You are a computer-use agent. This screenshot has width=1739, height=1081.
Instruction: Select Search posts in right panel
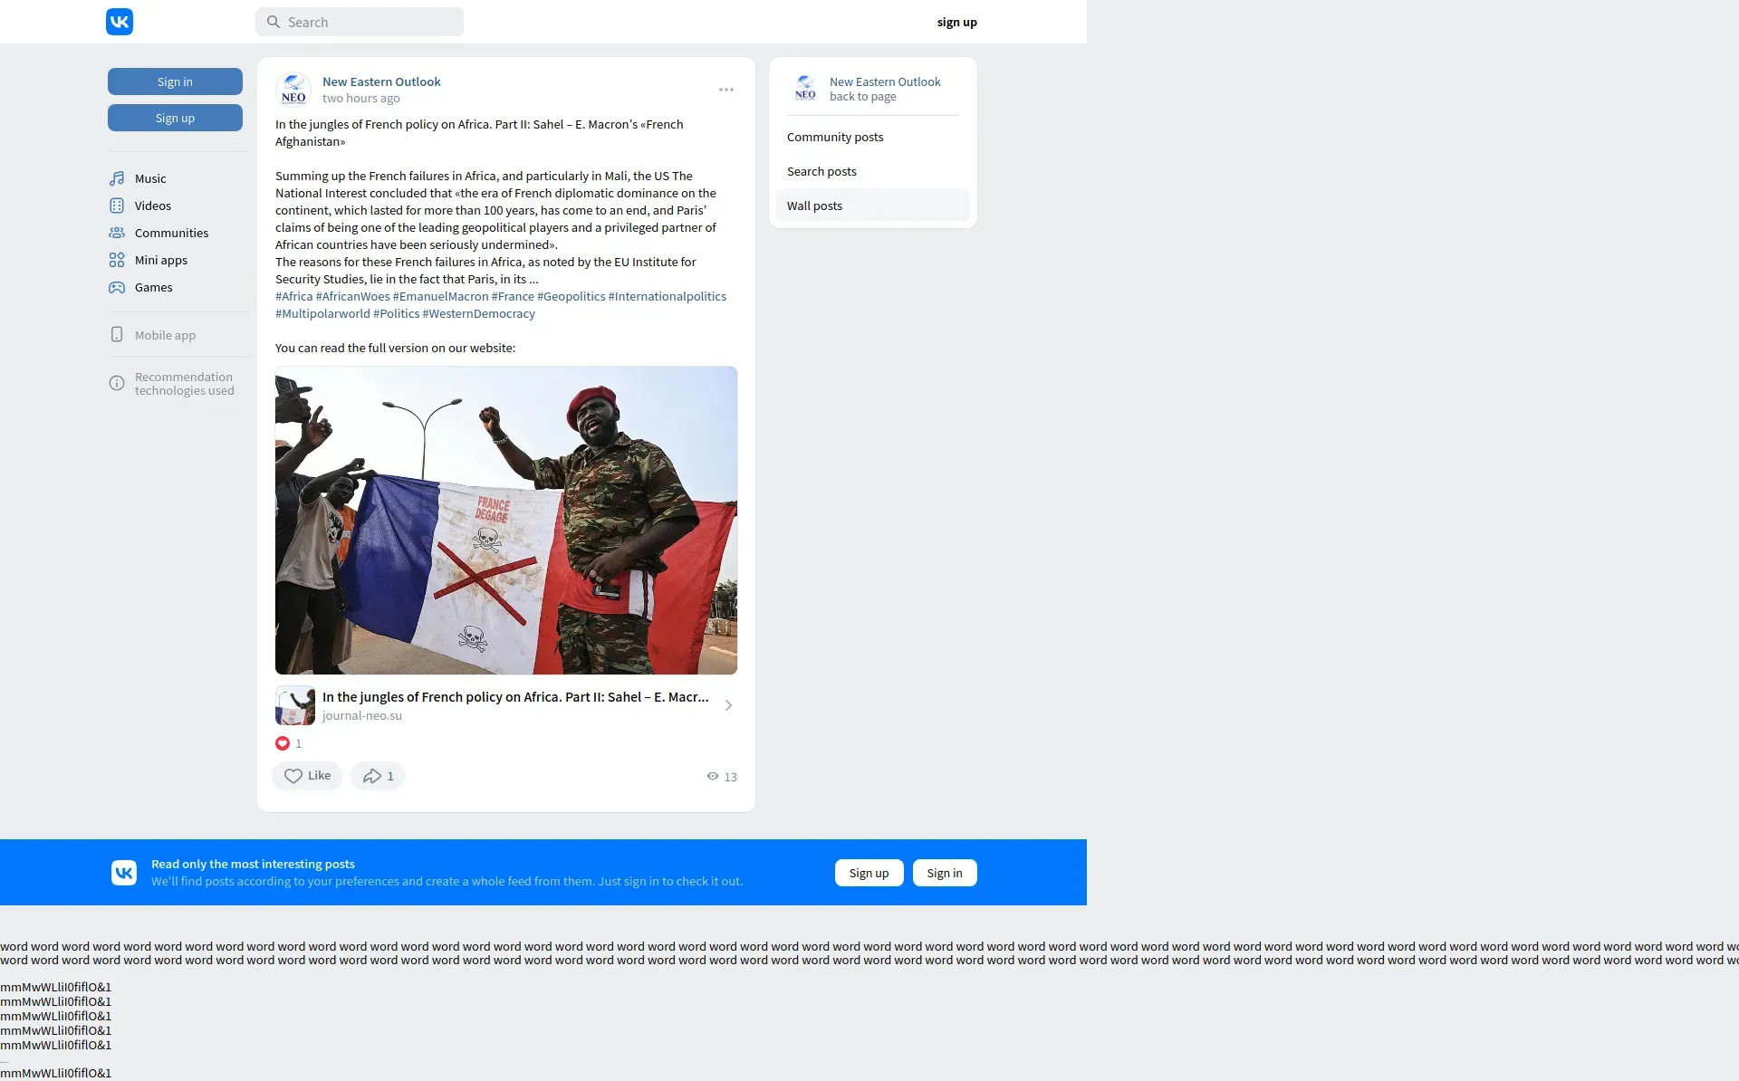click(821, 171)
